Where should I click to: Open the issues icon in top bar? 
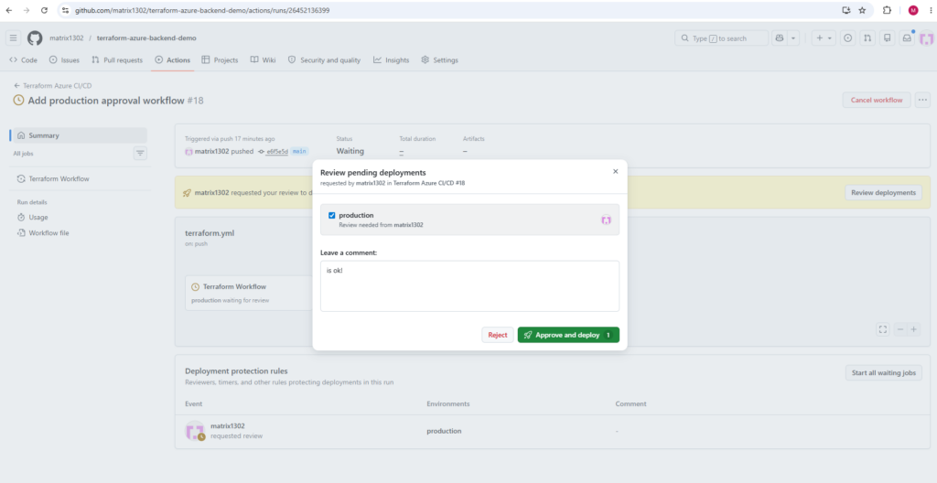(x=847, y=38)
